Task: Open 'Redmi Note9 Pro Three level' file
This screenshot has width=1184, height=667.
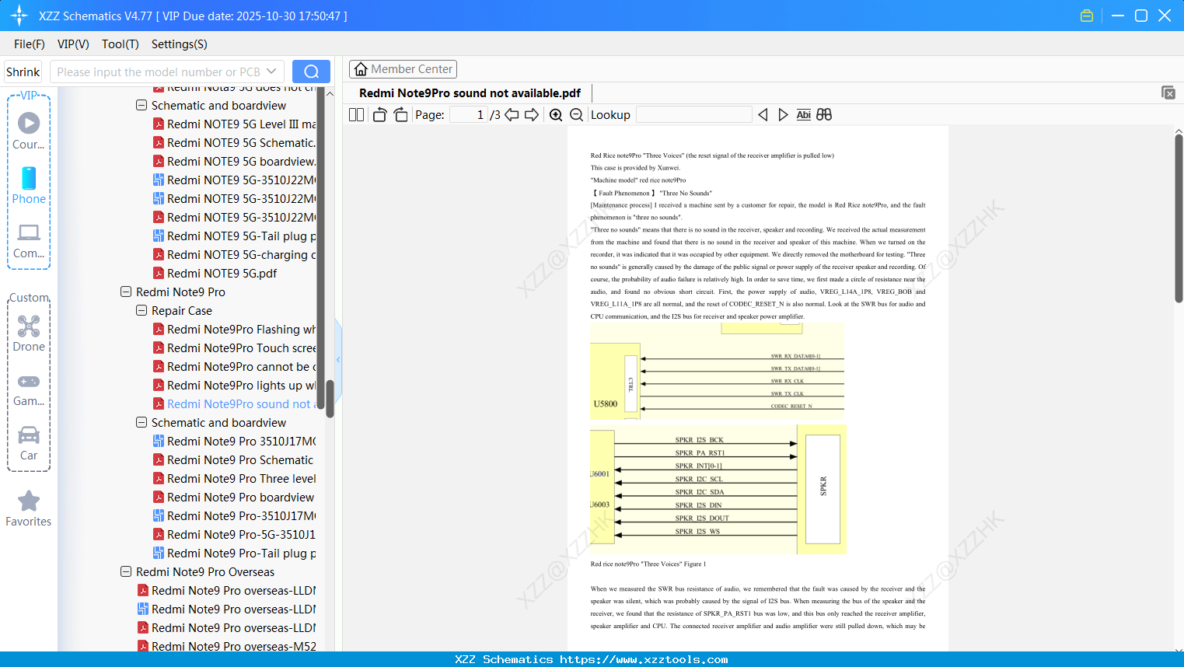Action: pos(234,479)
